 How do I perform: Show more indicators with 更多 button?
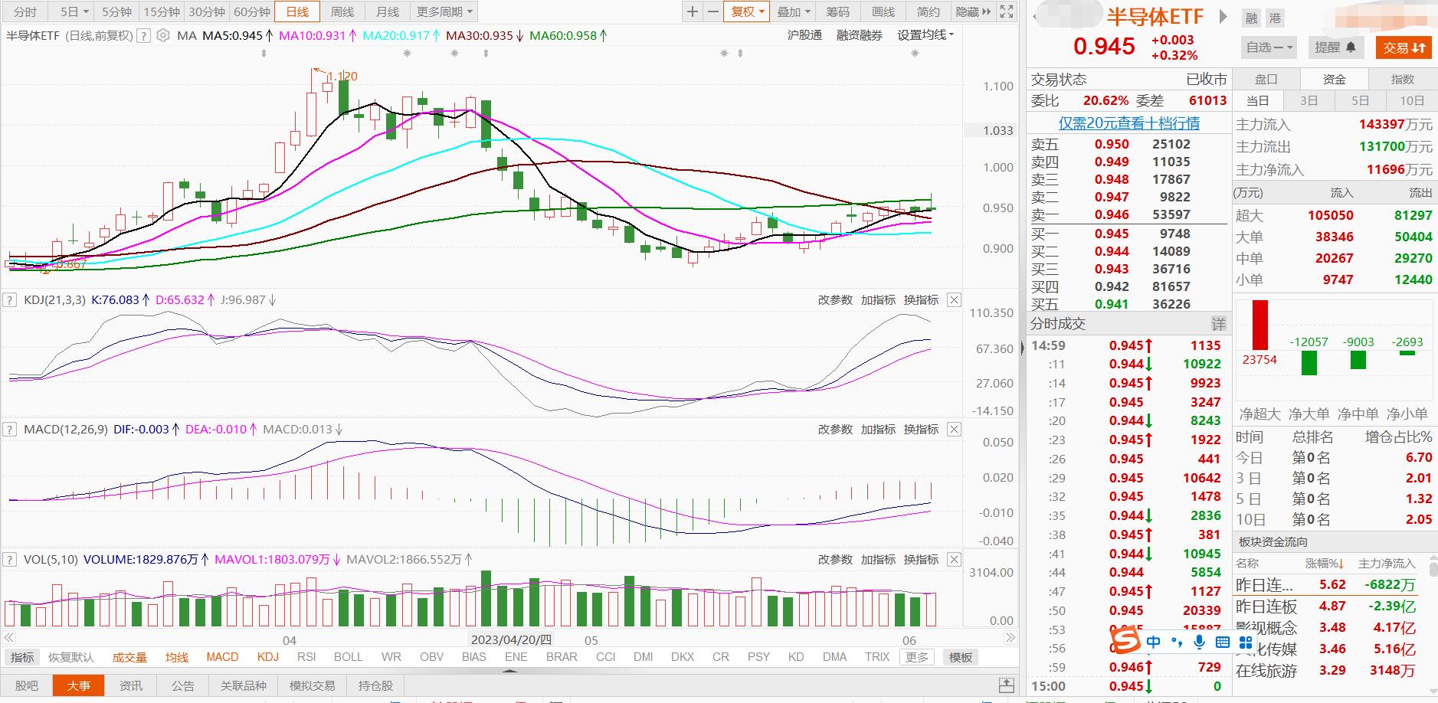point(917,657)
